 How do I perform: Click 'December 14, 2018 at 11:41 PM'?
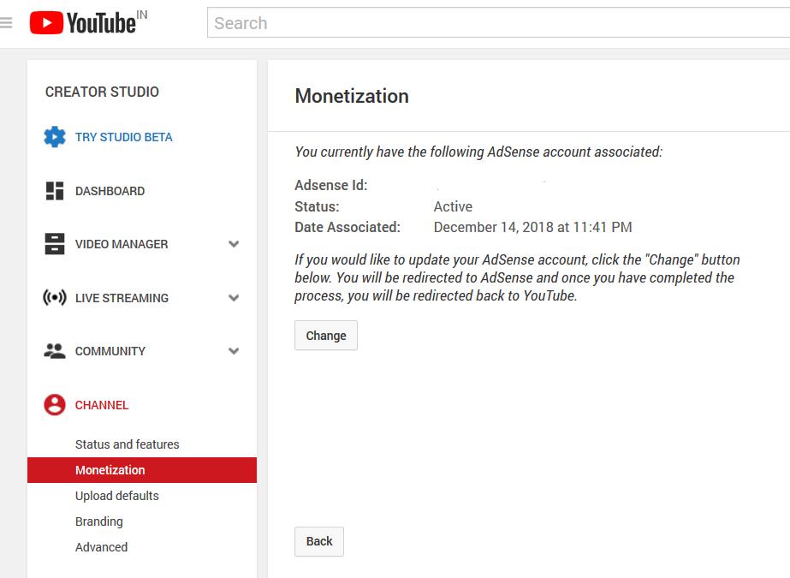(x=532, y=227)
